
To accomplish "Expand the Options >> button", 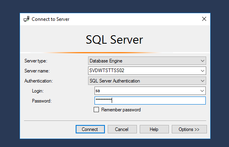I will 189,129.
